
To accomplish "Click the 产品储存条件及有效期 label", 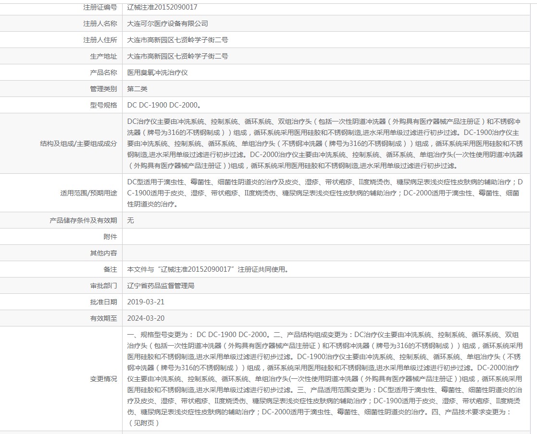I will click(83, 220).
